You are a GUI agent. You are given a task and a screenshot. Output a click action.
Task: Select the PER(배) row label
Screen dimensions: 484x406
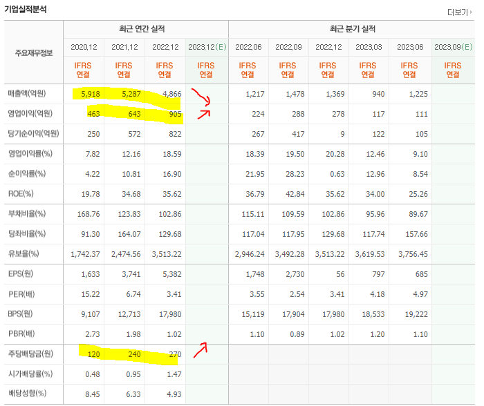click(21, 294)
